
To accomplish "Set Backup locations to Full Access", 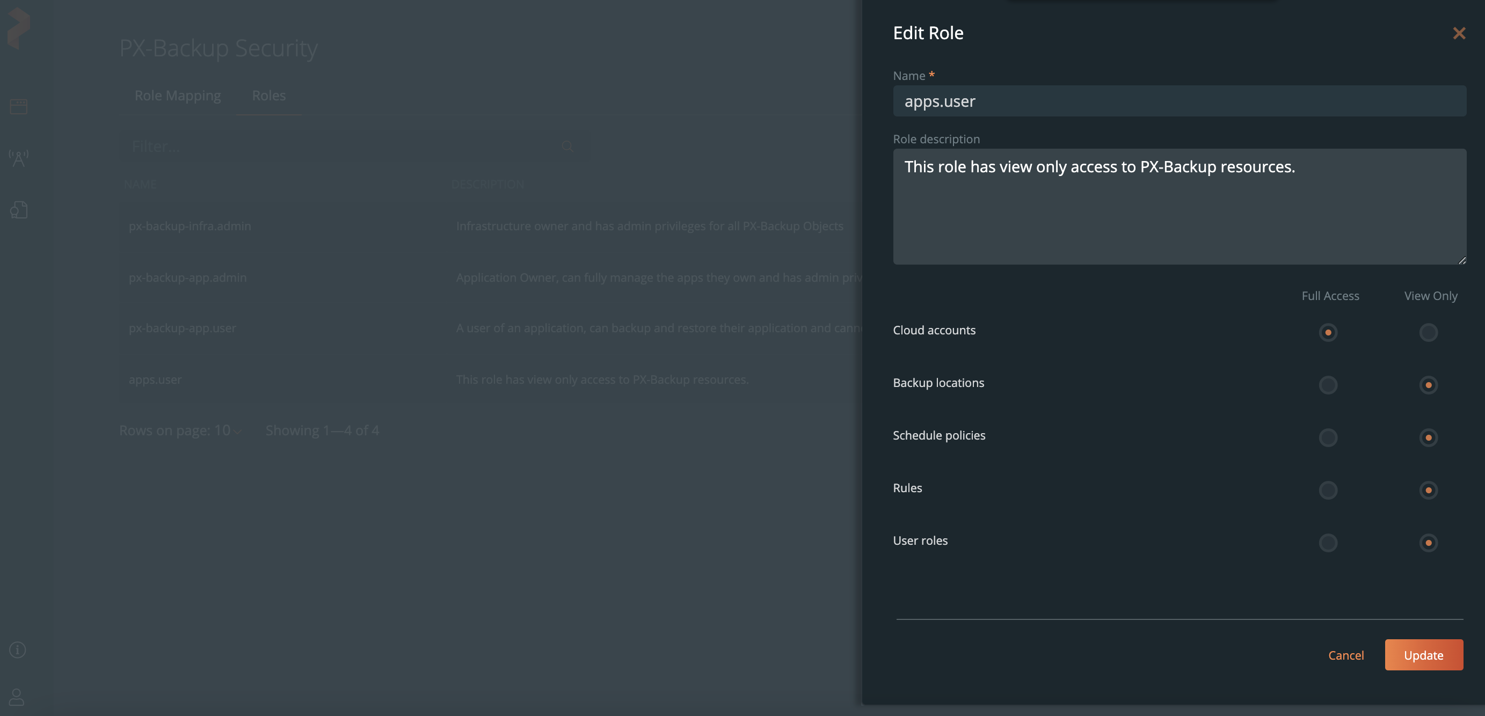I will point(1328,385).
